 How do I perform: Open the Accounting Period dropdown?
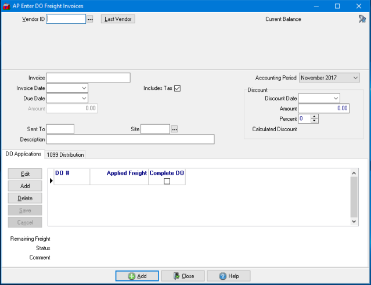coord(355,78)
